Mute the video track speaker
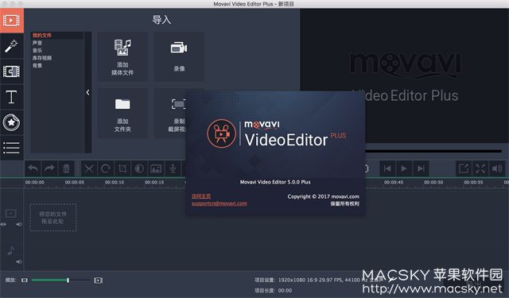509x298 pixels. 19,224
